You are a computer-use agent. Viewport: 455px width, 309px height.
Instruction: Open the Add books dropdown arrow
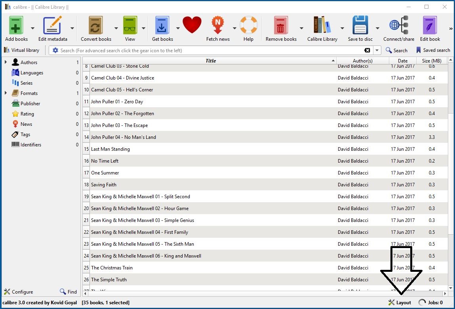click(x=32, y=28)
